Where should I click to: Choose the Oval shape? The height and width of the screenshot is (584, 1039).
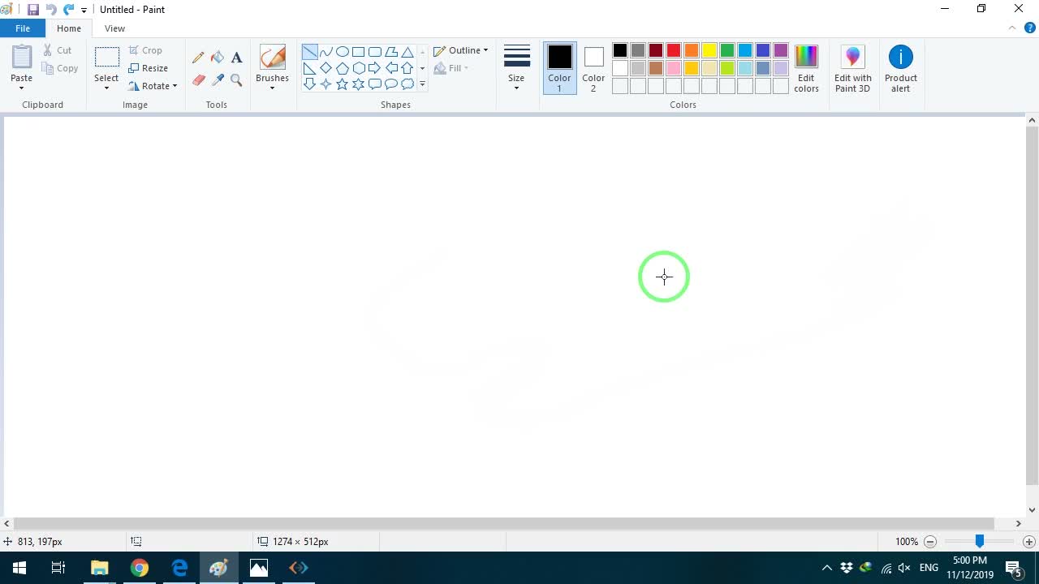coord(343,51)
